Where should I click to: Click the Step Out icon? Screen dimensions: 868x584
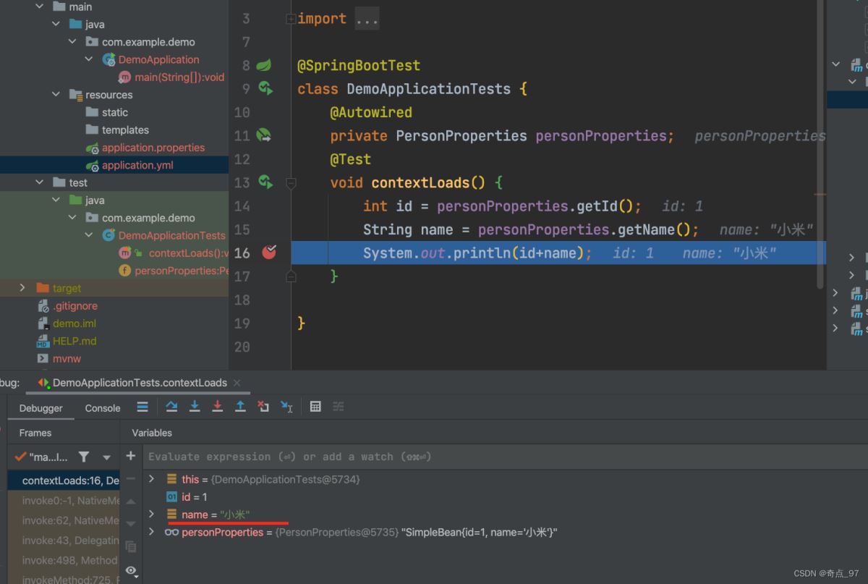pos(240,407)
